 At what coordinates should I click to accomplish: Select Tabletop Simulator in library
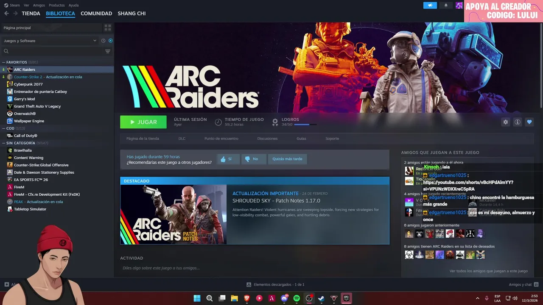(x=30, y=209)
